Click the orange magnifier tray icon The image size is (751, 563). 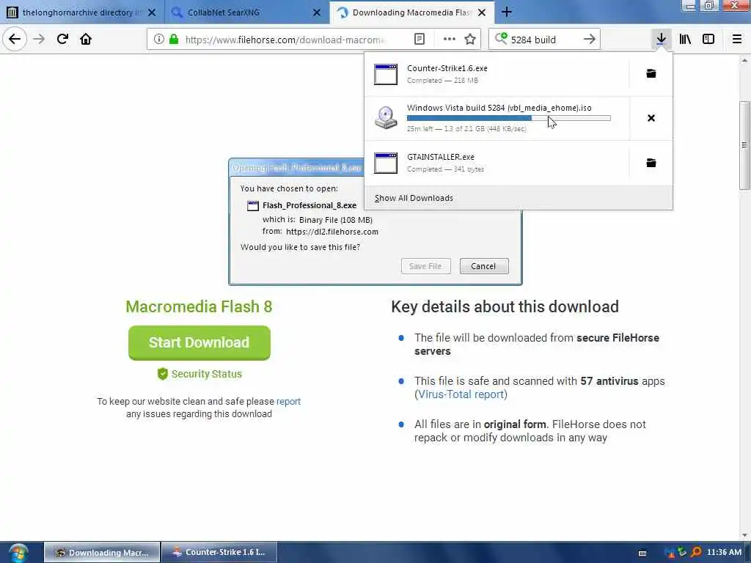pos(696,553)
